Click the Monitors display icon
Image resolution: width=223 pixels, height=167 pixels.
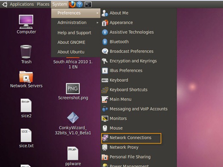click(105, 118)
